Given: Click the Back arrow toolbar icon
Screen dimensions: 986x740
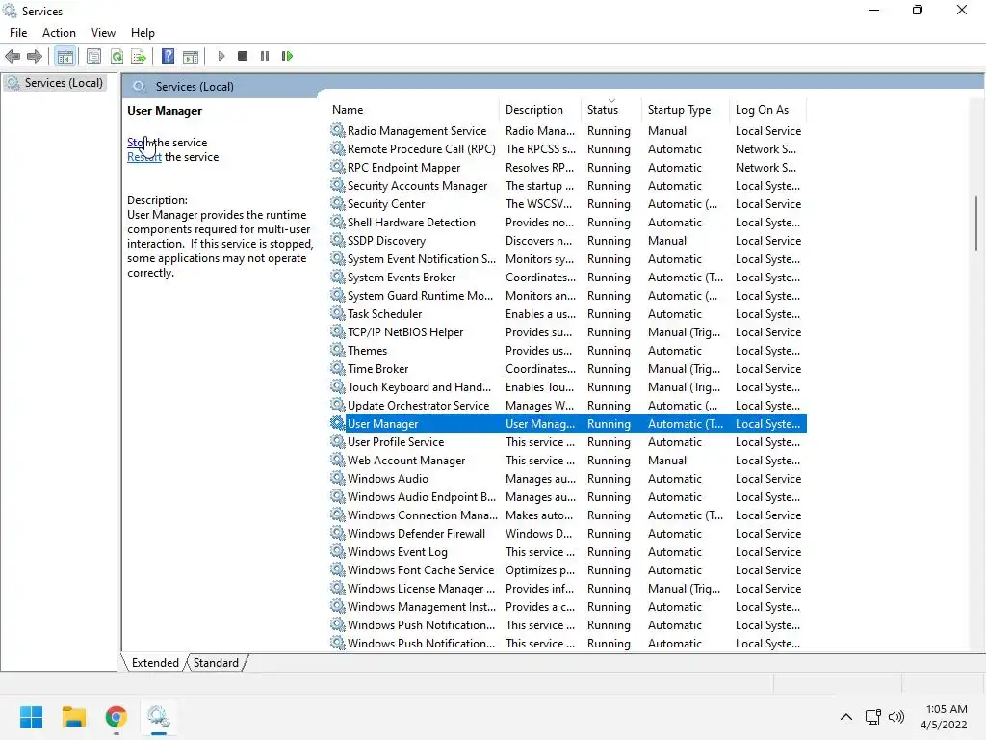Looking at the screenshot, I should 13,57.
